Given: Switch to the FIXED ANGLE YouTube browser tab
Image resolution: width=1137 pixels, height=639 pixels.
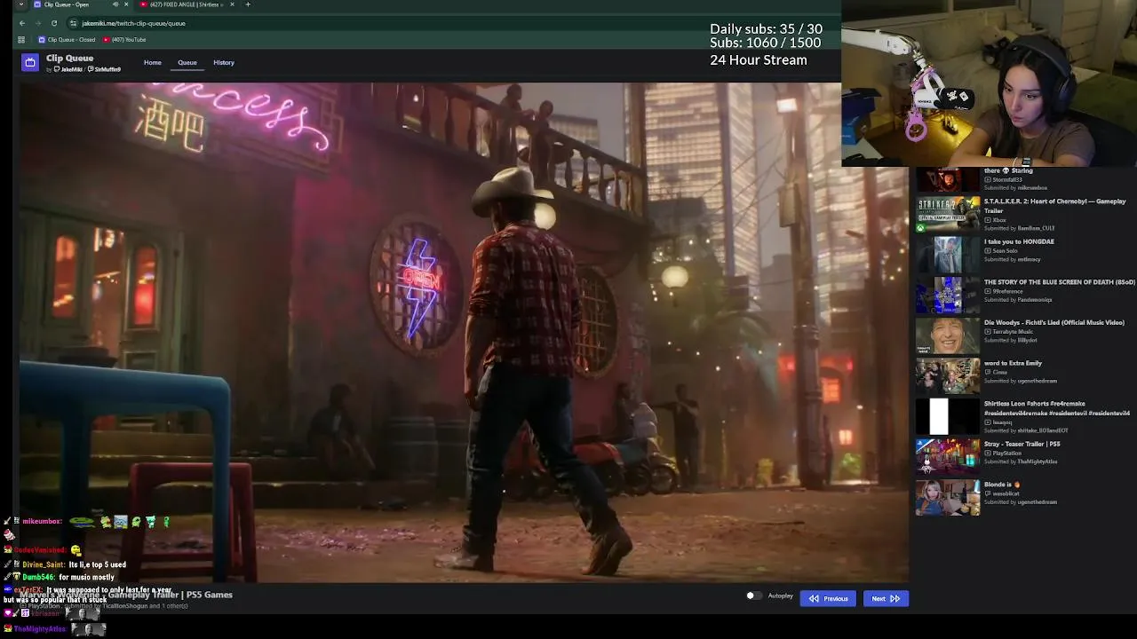Looking at the screenshot, I should tap(187, 4).
